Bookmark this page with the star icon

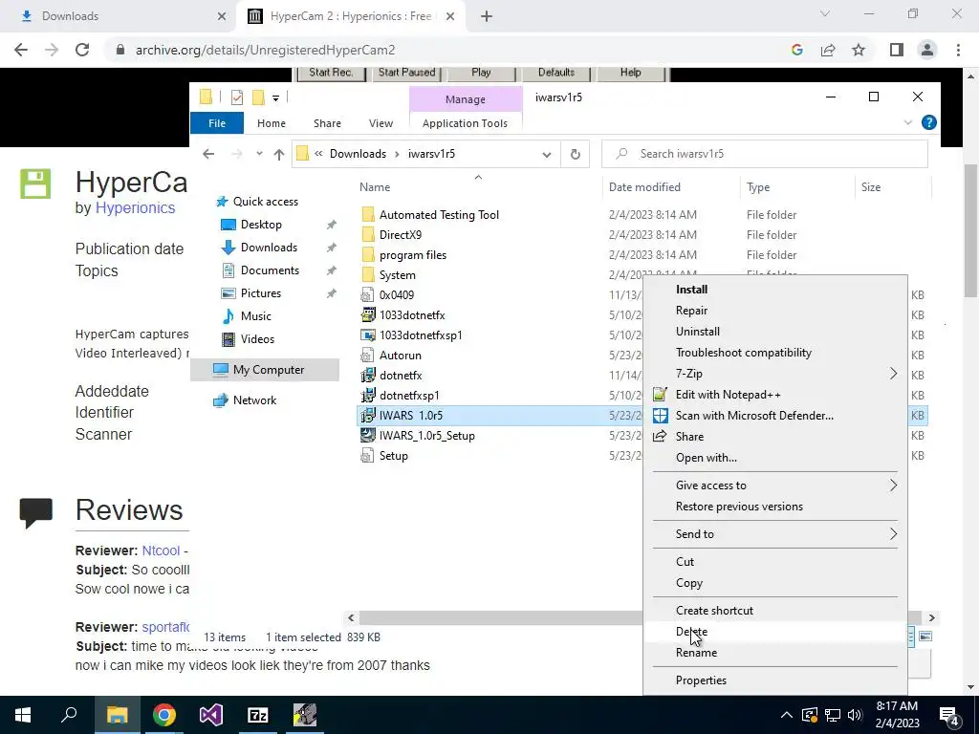point(859,50)
